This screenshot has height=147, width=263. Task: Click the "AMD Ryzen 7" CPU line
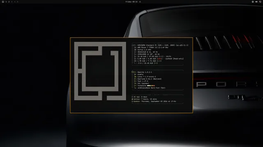[152, 47]
